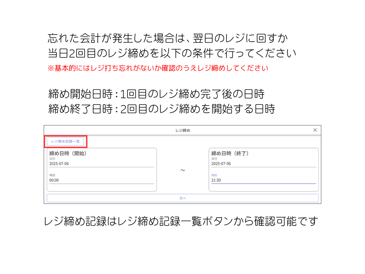Click the bottom sentence レジ締め記録はレジ締め記録一覧ボタンから確認可能です
365x274 pixels.
181,221
